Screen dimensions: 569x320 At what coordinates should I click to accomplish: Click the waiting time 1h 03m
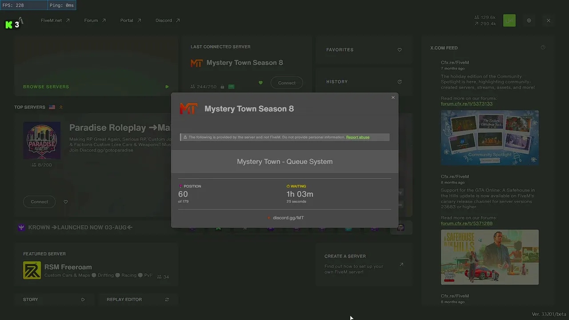click(x=300, y=194)
